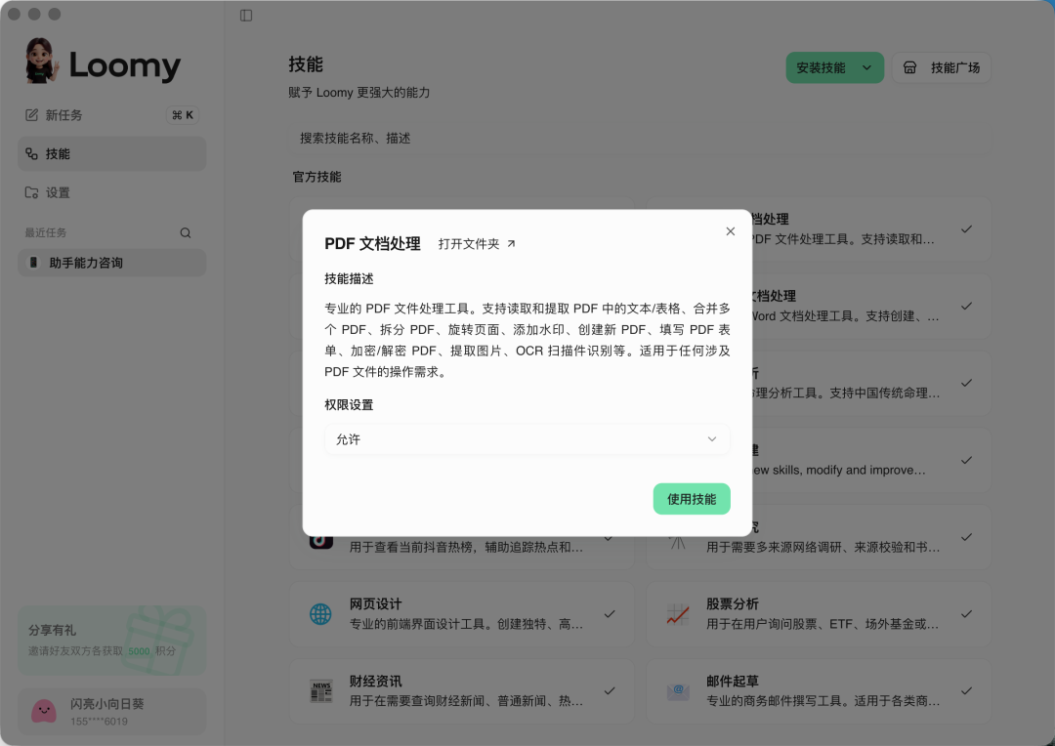The height and width of the screenshot is (746, 1055).
Task: Toggle checkmark on PDF 文件处理工具 card
Action: click(966, 229)
